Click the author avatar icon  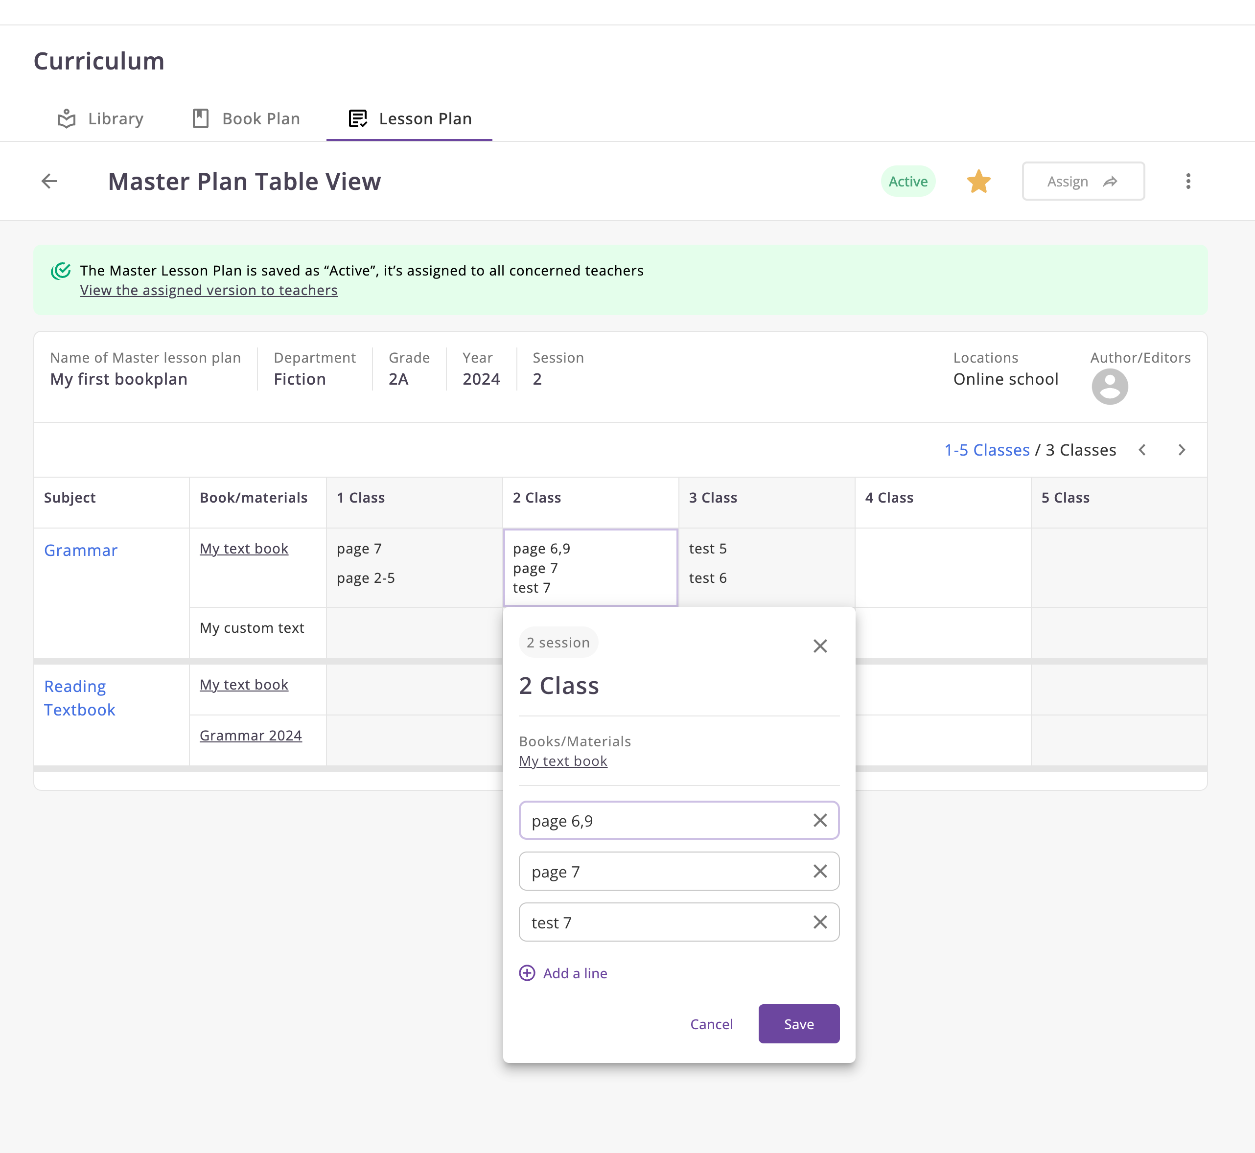point(1109,387)
